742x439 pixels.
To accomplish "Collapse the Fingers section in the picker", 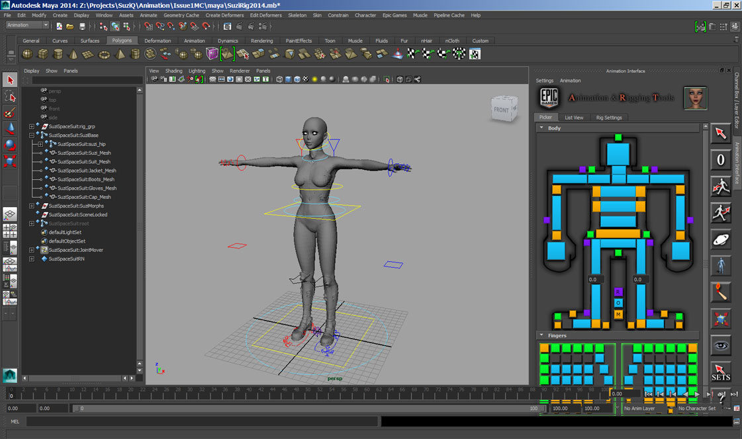I will pyautogui.click(x=541, y=335).
